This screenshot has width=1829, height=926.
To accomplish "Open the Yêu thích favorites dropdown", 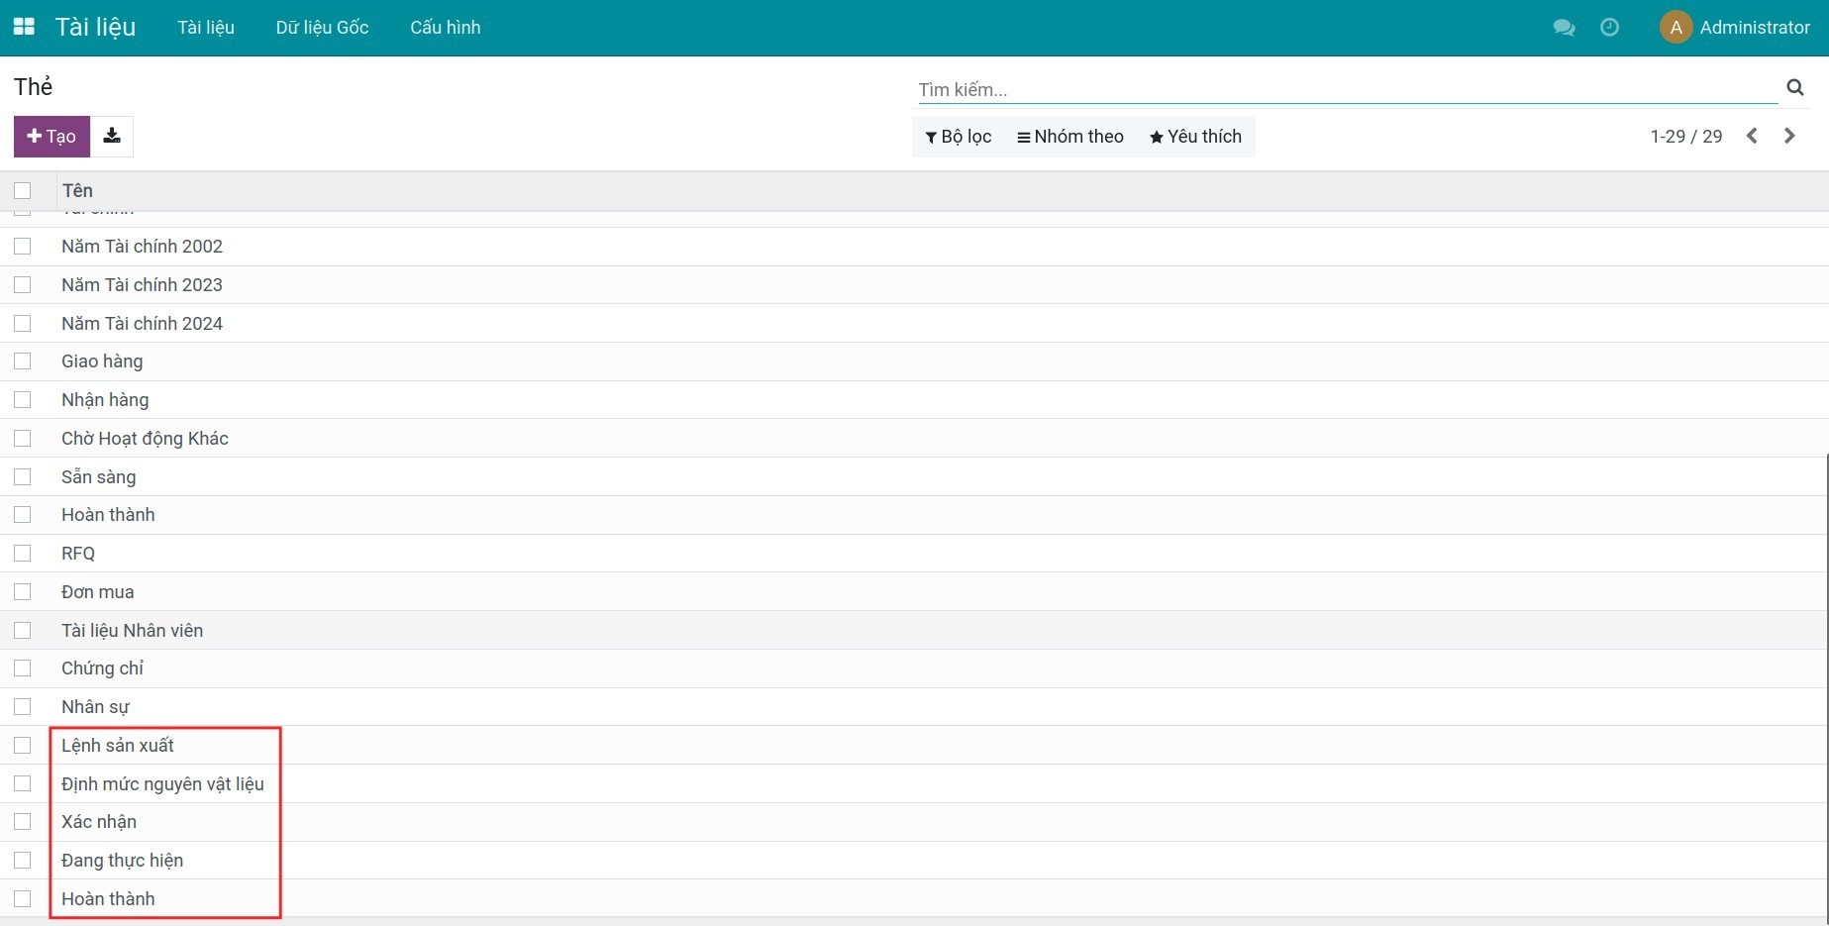I will (x=1195, y=137).
